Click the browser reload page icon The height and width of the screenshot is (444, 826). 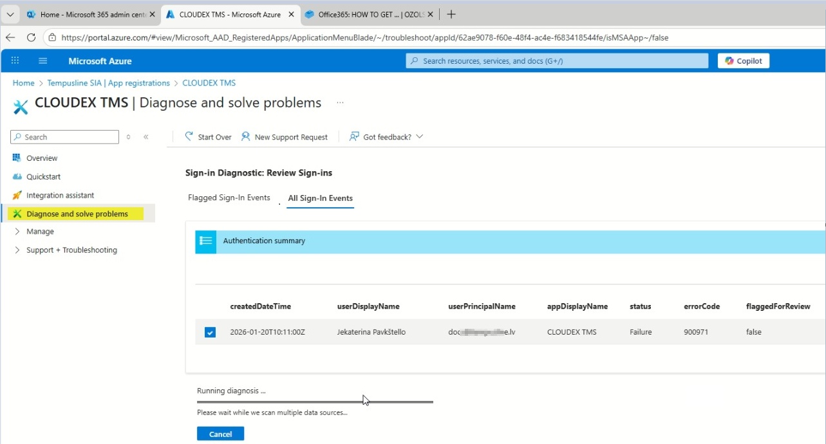(x=31, y=38)
